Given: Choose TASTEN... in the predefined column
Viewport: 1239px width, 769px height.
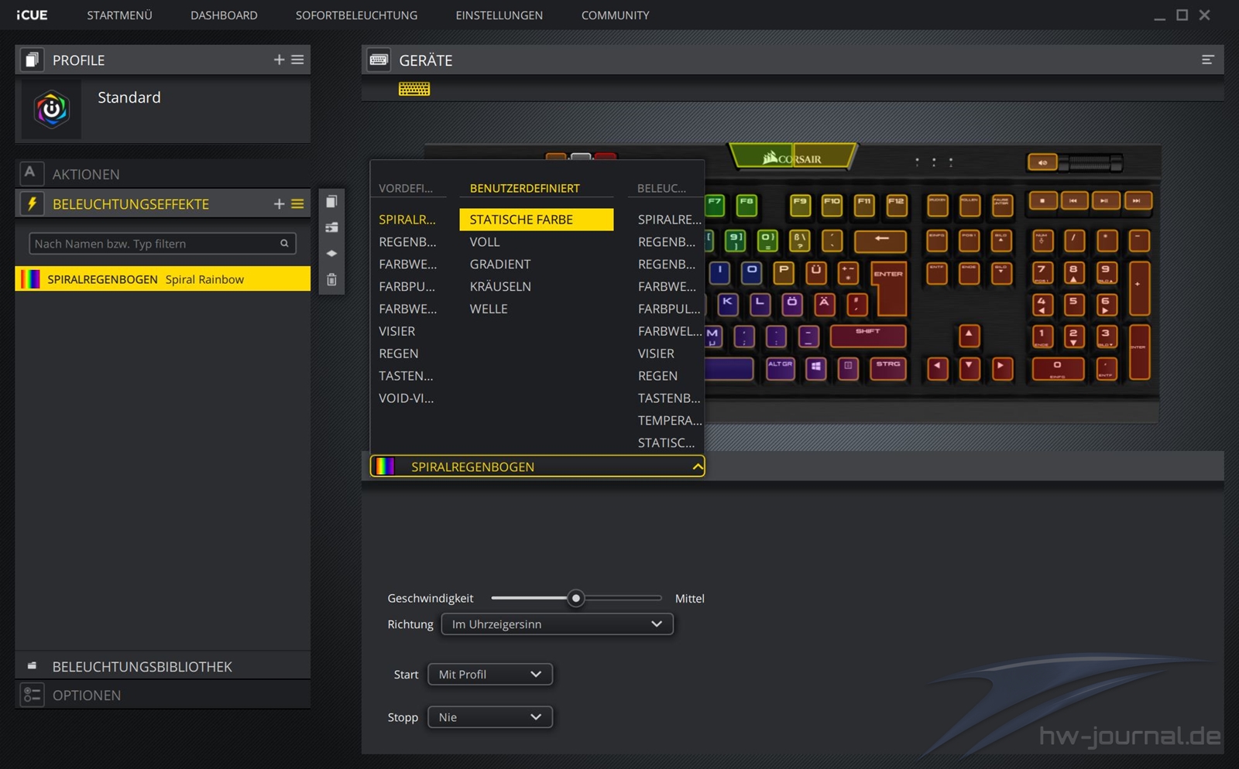Looking at the screenshot, I should click(x=406, y=376).
